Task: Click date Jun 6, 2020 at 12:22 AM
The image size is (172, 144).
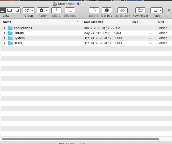Action: tap(102, 28)
